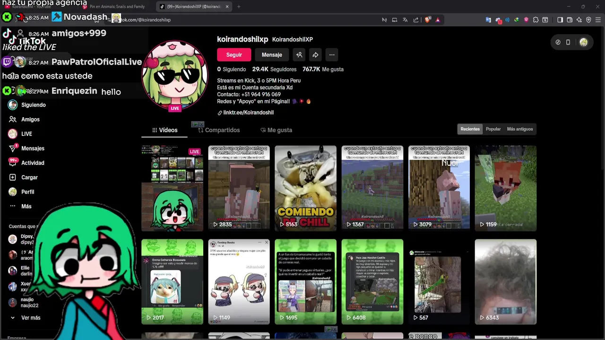
Task: Open the video with 1367 views
Action: coord(372,188)
